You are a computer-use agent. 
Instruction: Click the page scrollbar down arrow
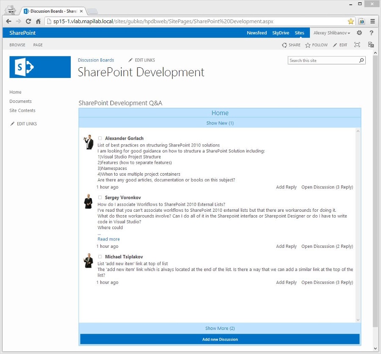point(375,348)
